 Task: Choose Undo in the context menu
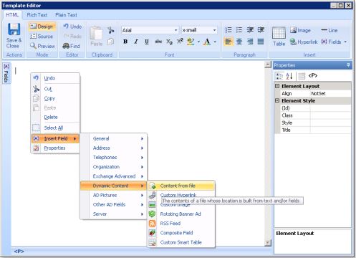coord(55,78)
